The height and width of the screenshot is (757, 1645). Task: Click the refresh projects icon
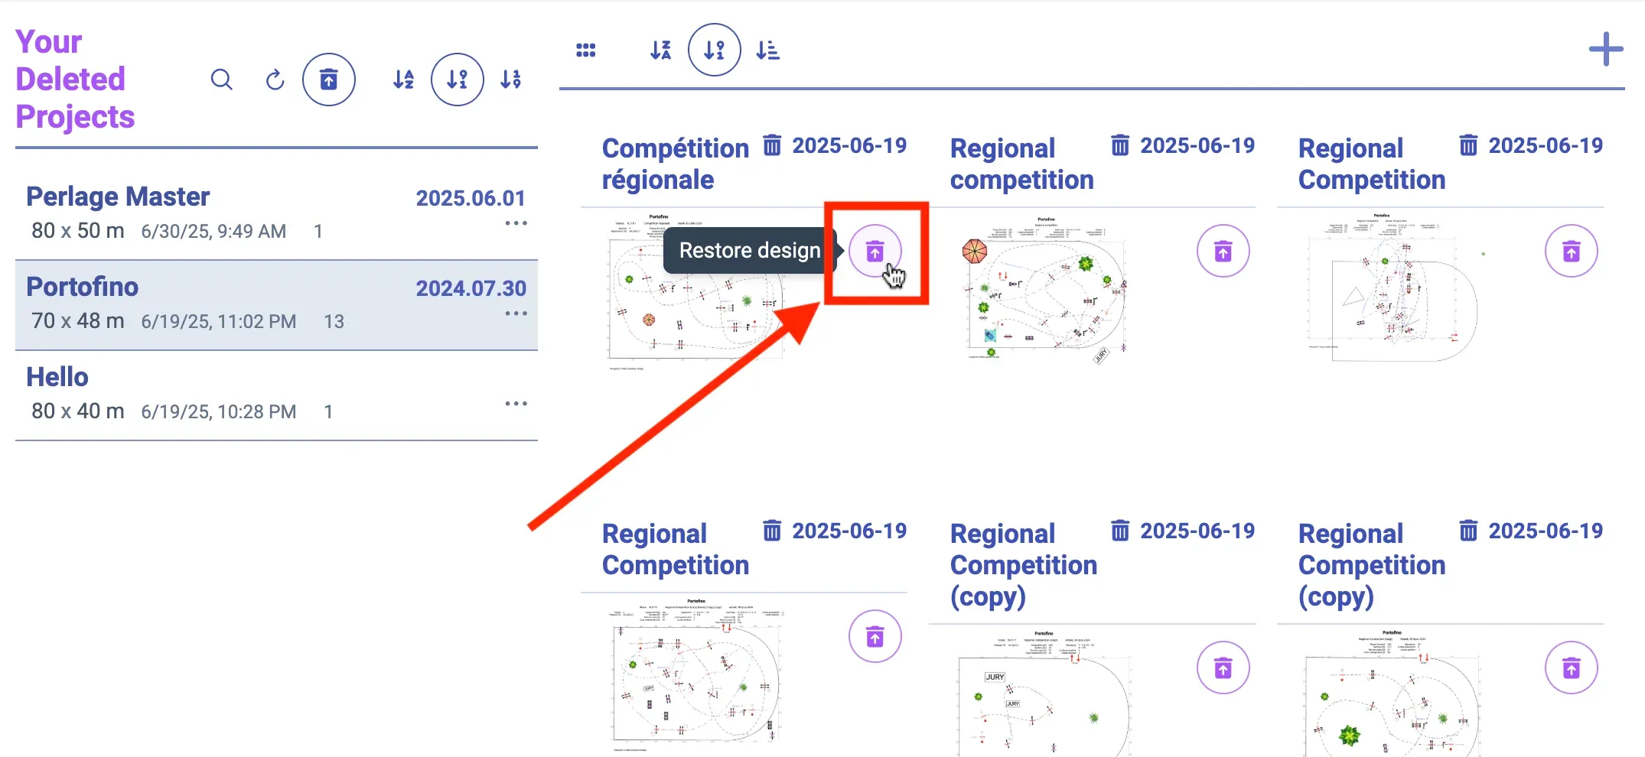pyautogui.click(x=275, y=80)
